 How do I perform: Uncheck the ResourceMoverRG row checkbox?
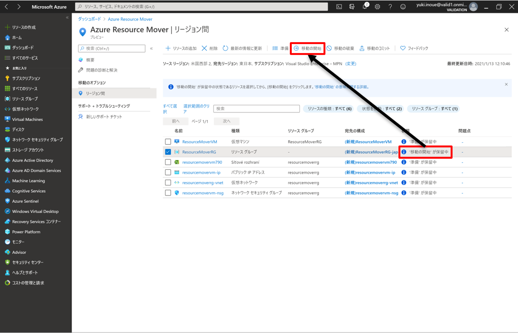point(168,152)
